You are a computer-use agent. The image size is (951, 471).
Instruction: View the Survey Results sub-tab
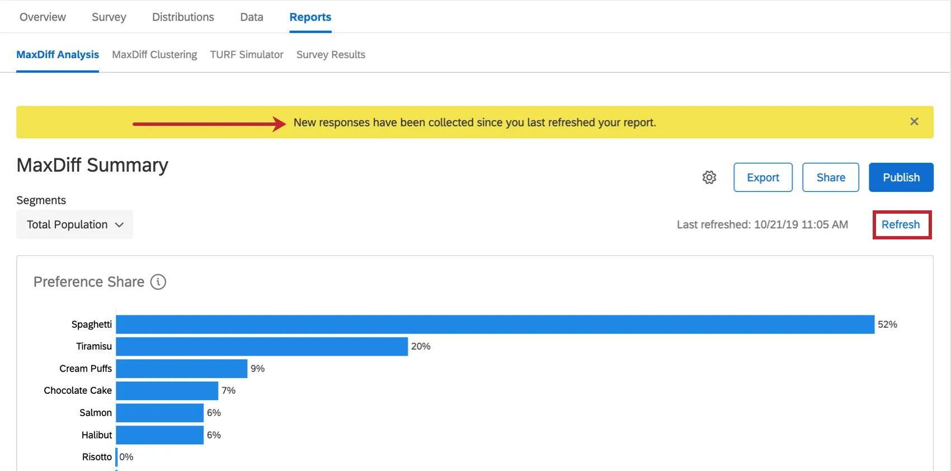[x=331, y=54]
